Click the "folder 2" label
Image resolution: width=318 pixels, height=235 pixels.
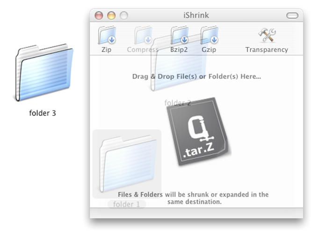click(x=177, y=103)
